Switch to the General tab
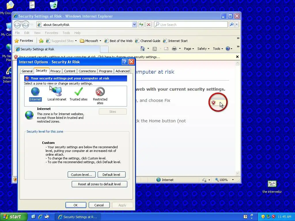 (27, 71)
